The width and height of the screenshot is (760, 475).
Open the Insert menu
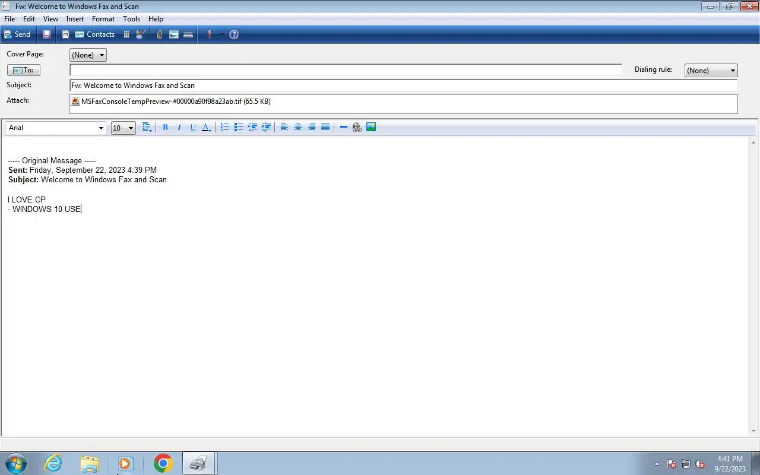pos(75,19)
